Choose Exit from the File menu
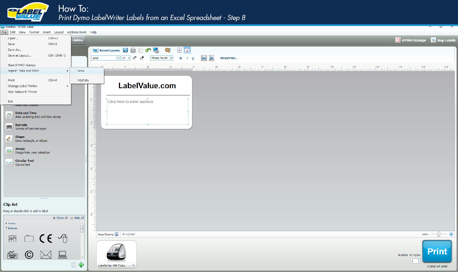Screen dimensions: 458x272 [x=36, y=101]
